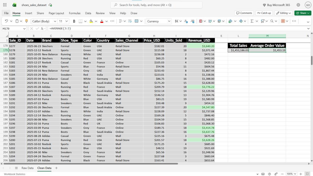Zoom in with the plus button
313x176 pixels.
point(301,174)
